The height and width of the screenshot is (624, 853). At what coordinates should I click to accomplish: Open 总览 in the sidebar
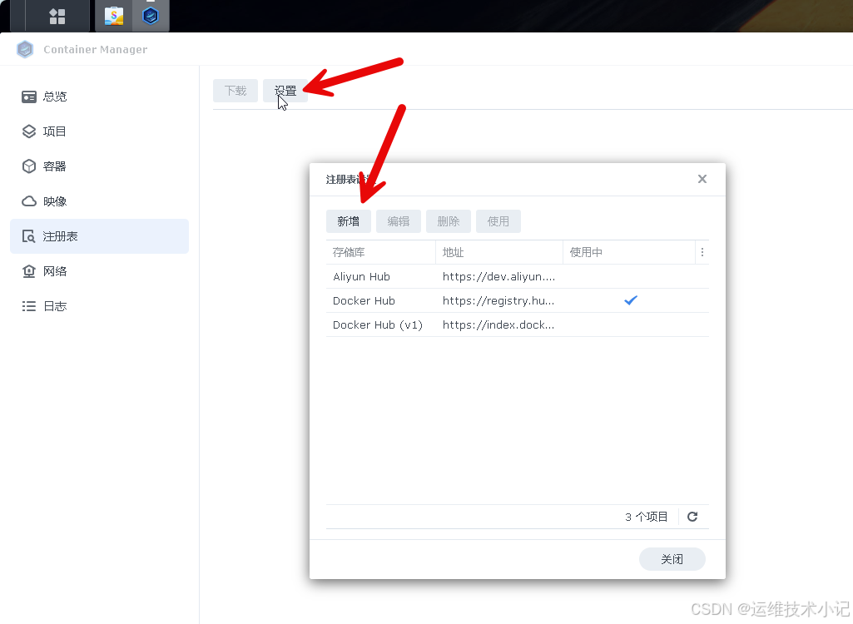tap(100, 97)
